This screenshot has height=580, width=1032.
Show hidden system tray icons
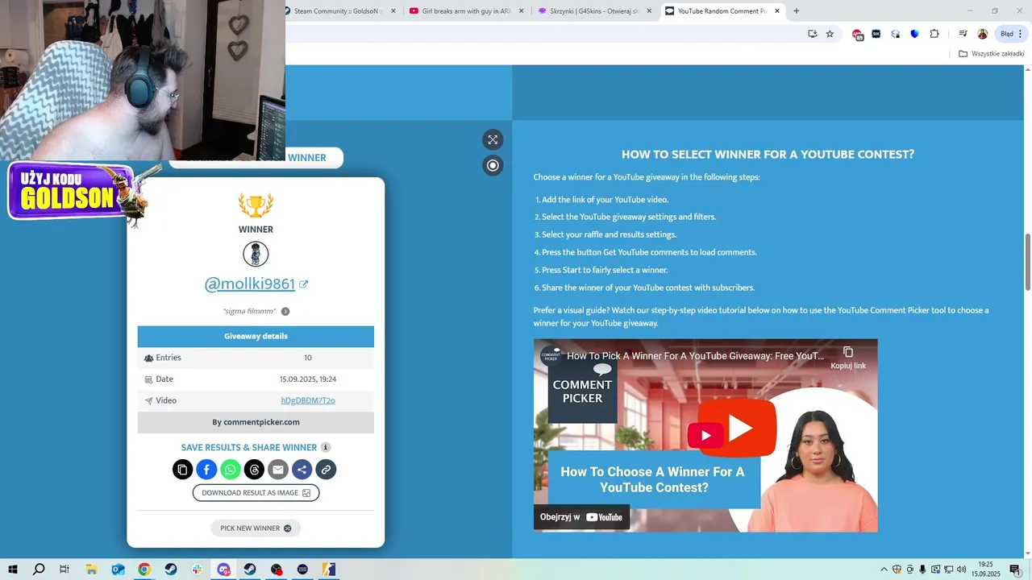click(884, 570)
